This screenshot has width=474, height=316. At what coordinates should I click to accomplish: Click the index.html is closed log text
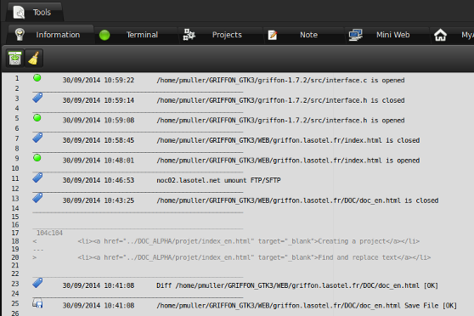(x=288, y=140)
